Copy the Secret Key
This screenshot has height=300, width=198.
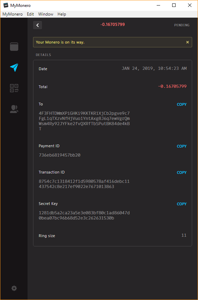point(181,204)
